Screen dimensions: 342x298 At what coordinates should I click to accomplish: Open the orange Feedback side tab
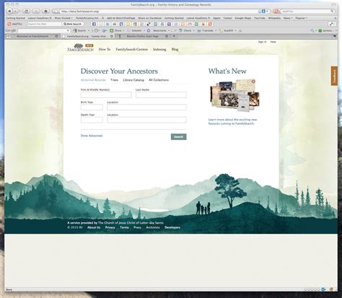334,76
